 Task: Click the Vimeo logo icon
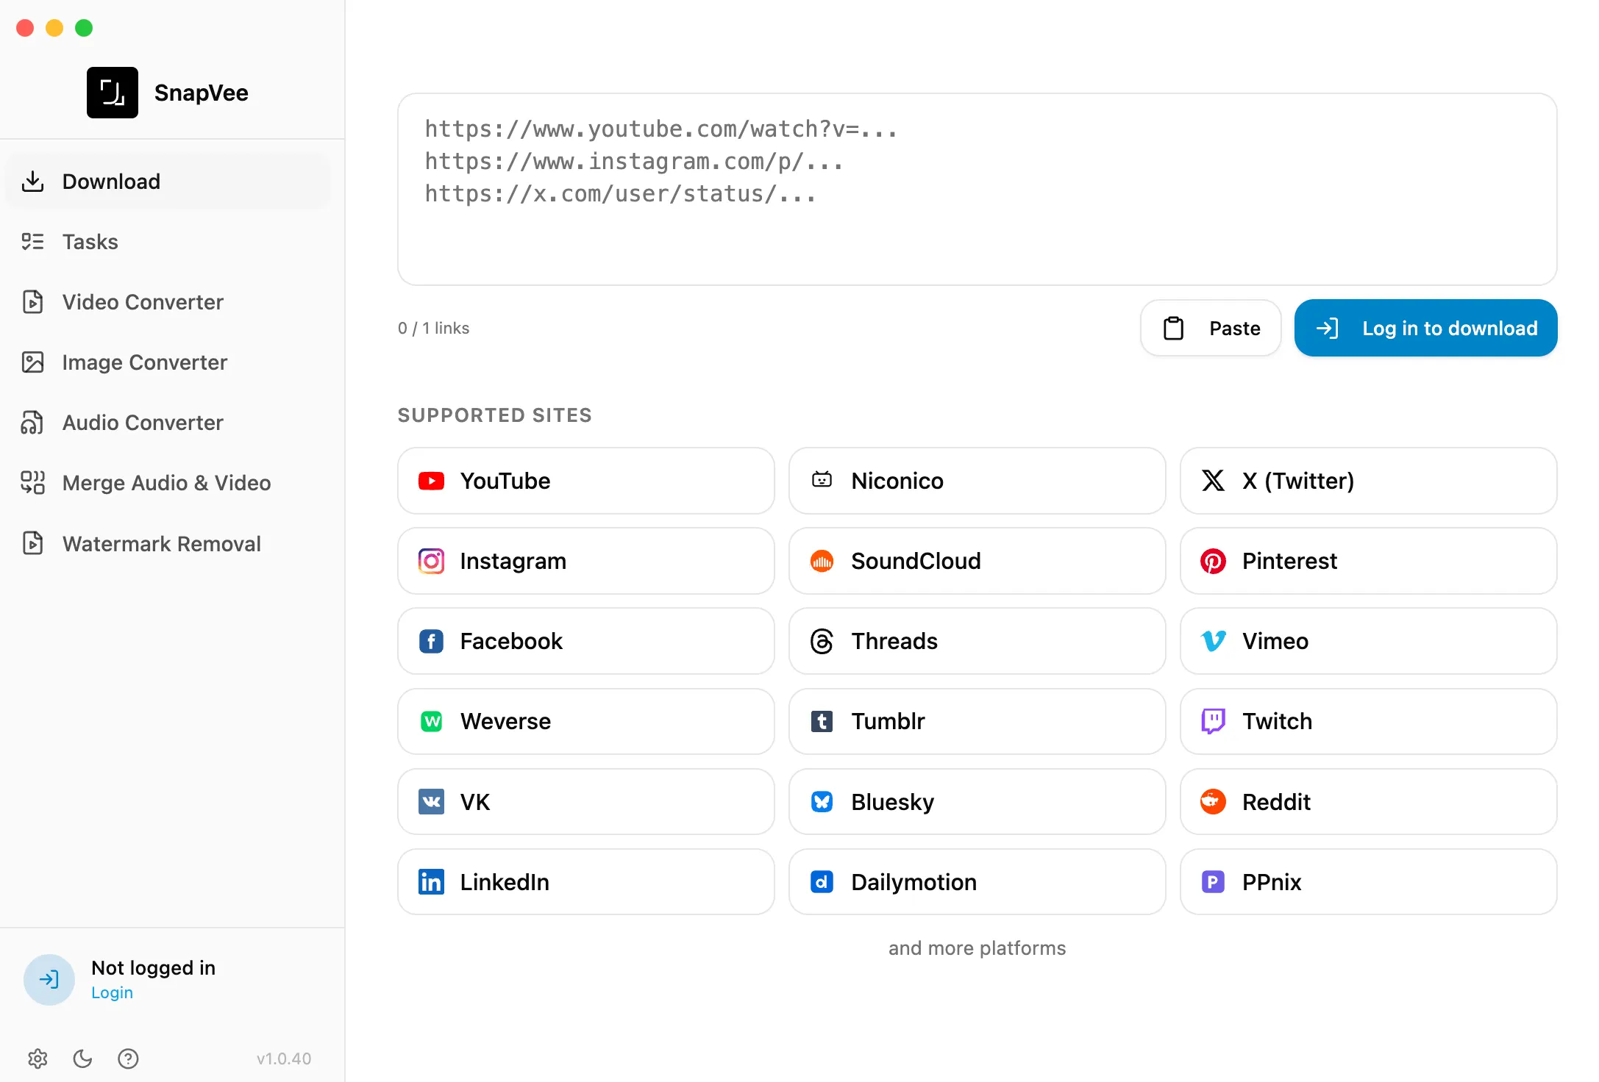tap(1213, 641)
